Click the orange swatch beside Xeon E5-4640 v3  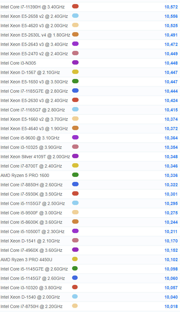tap(75, 128)
